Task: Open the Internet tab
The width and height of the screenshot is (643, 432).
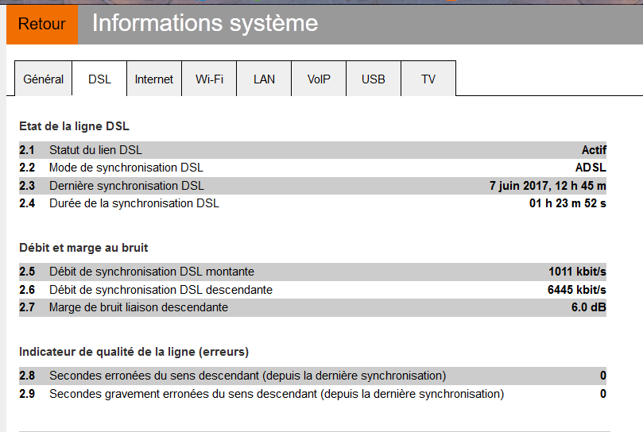Action: click(154, 79)
